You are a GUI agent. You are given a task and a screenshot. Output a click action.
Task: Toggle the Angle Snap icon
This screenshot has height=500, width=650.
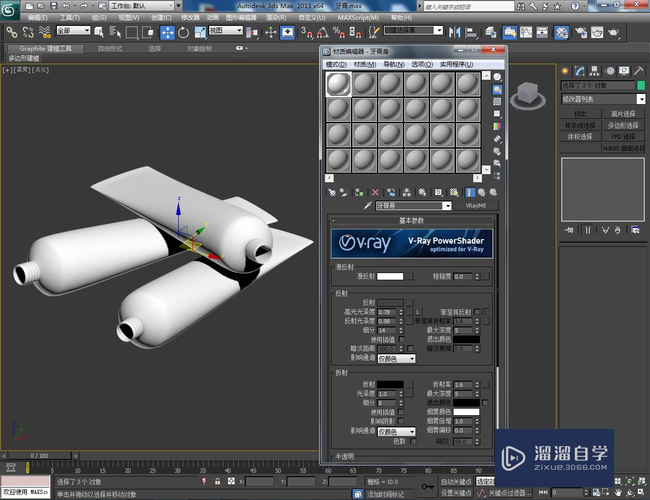[x=322, y=32]
